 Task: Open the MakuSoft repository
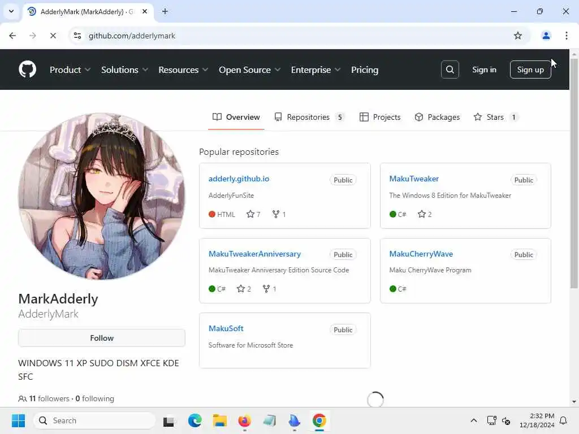pyautogui.click(x=226, y=328)
